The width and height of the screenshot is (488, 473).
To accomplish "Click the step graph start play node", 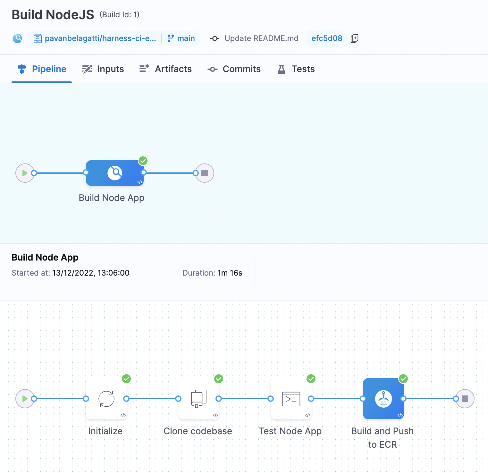I will pos(25,399).
